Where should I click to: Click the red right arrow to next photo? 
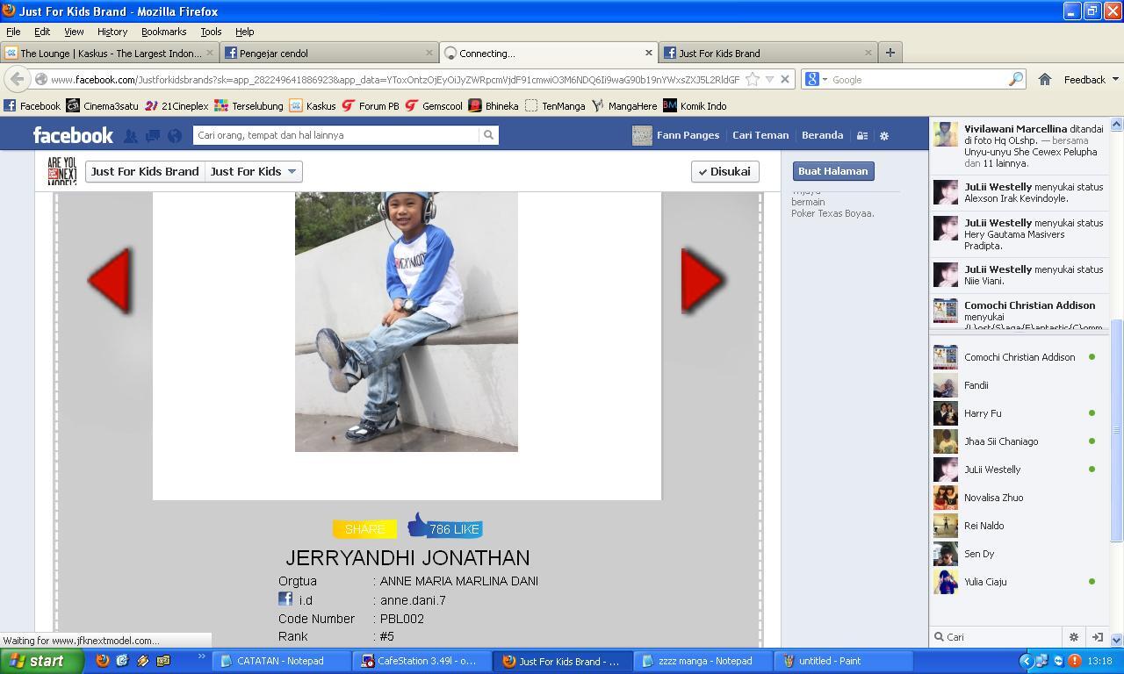702,281
